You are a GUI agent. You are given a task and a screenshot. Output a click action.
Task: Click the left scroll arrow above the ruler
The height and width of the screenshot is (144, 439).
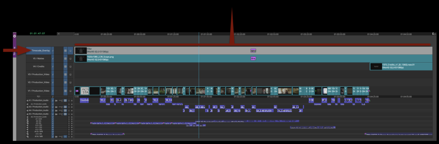[59, 34]
